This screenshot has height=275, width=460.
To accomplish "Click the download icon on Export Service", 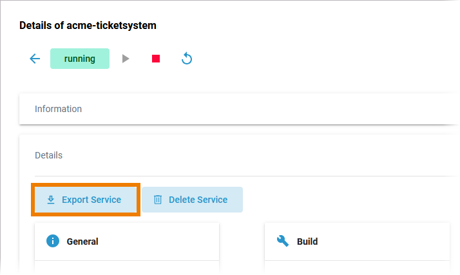I will pos(51,200).
